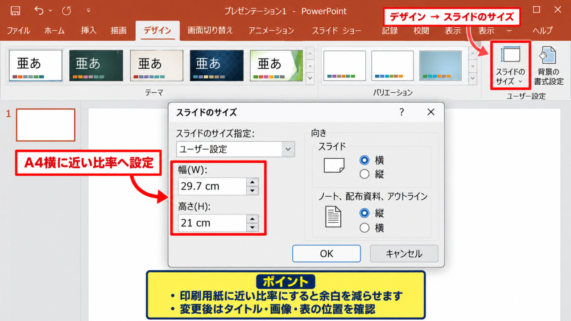Click the 高さ(H) height input field
This screenshot has width=571, height=321.
point(212,223)
